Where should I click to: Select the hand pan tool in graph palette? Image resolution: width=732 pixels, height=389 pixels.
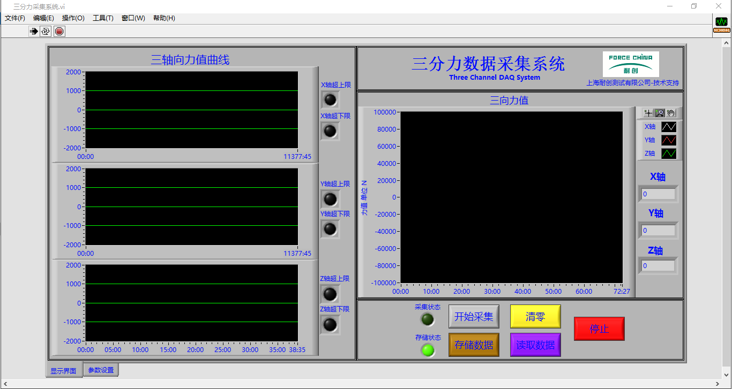(671, 113)
